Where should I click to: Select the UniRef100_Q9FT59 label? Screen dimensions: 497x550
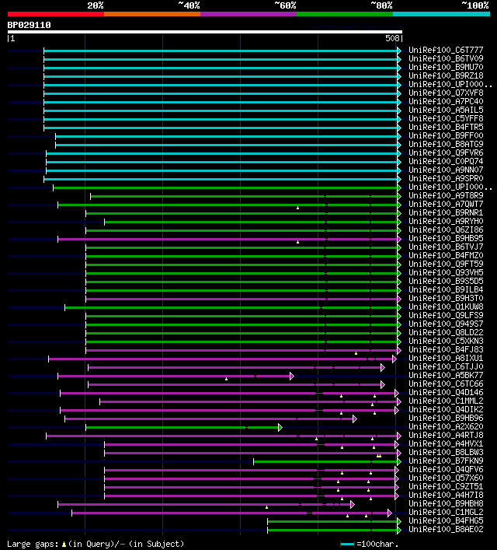pyautogui.click(x=446, y=264)
